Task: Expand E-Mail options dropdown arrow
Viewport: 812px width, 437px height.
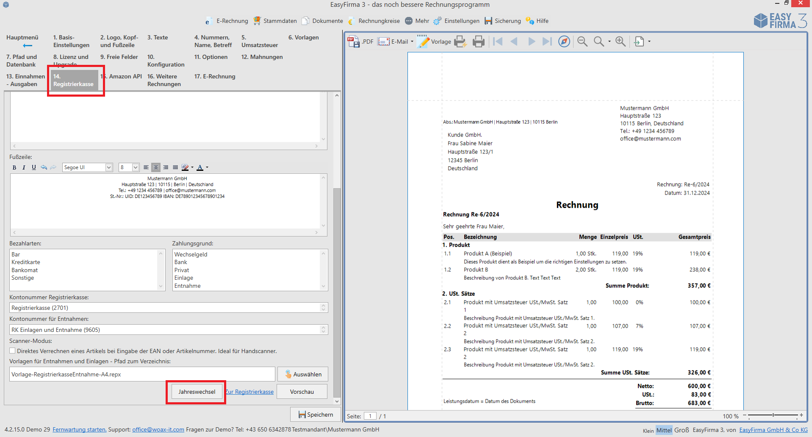Action: 412,42
